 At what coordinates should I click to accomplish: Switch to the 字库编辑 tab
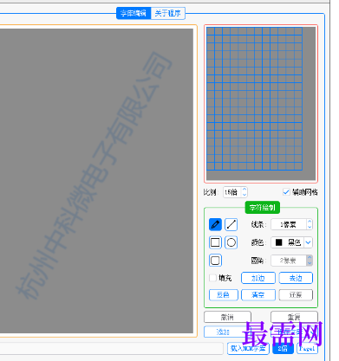click(134, 13)
